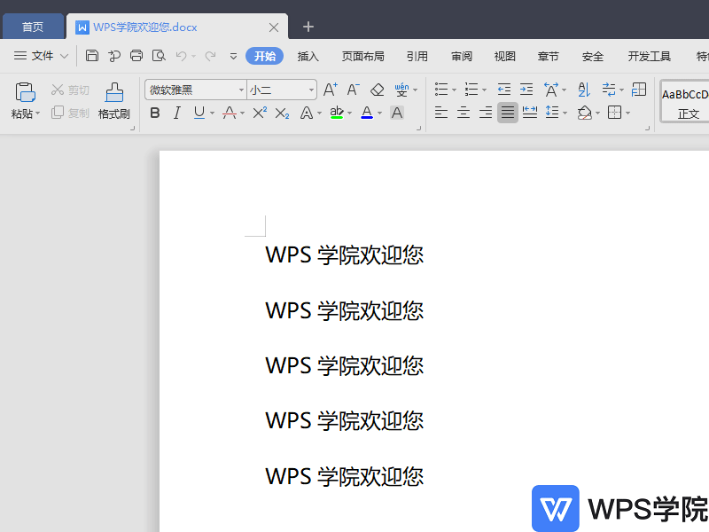Click the sort A-Z icon
This screenshot has height=532, width=709.
click(584, 90)
